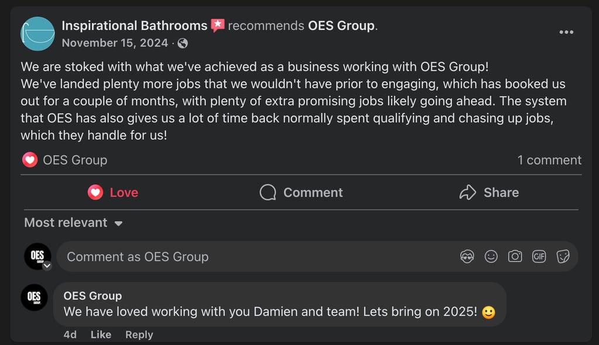Click the heart reaction count icon
The width and height of the screenshot is (599, 345).
pos(29,160)
